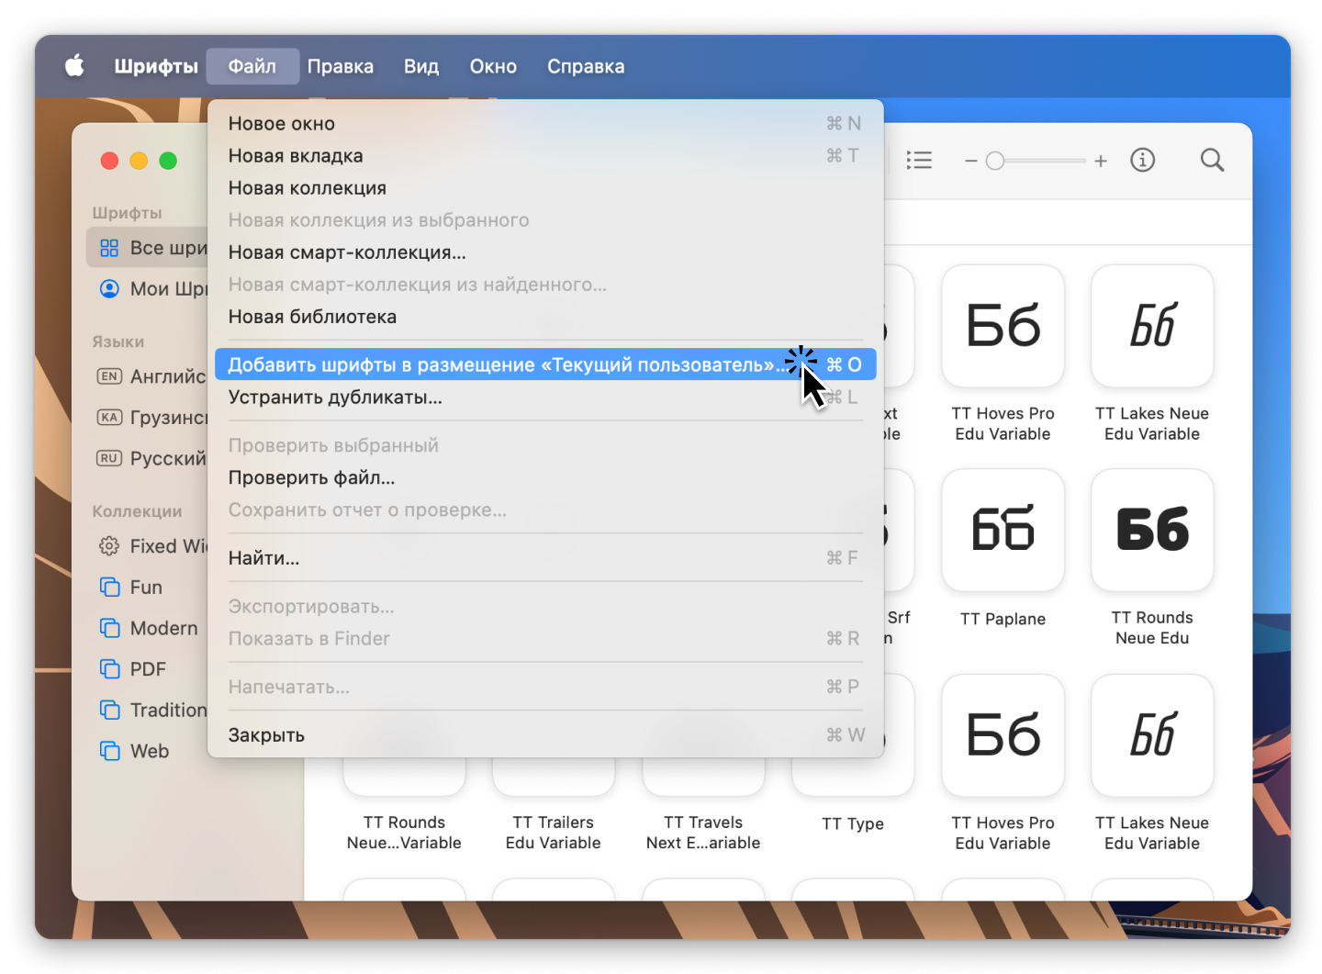Click the green zoom window button
Image resolution: width=1322 pixels, height=974 pixels.
tap(168, 161)
